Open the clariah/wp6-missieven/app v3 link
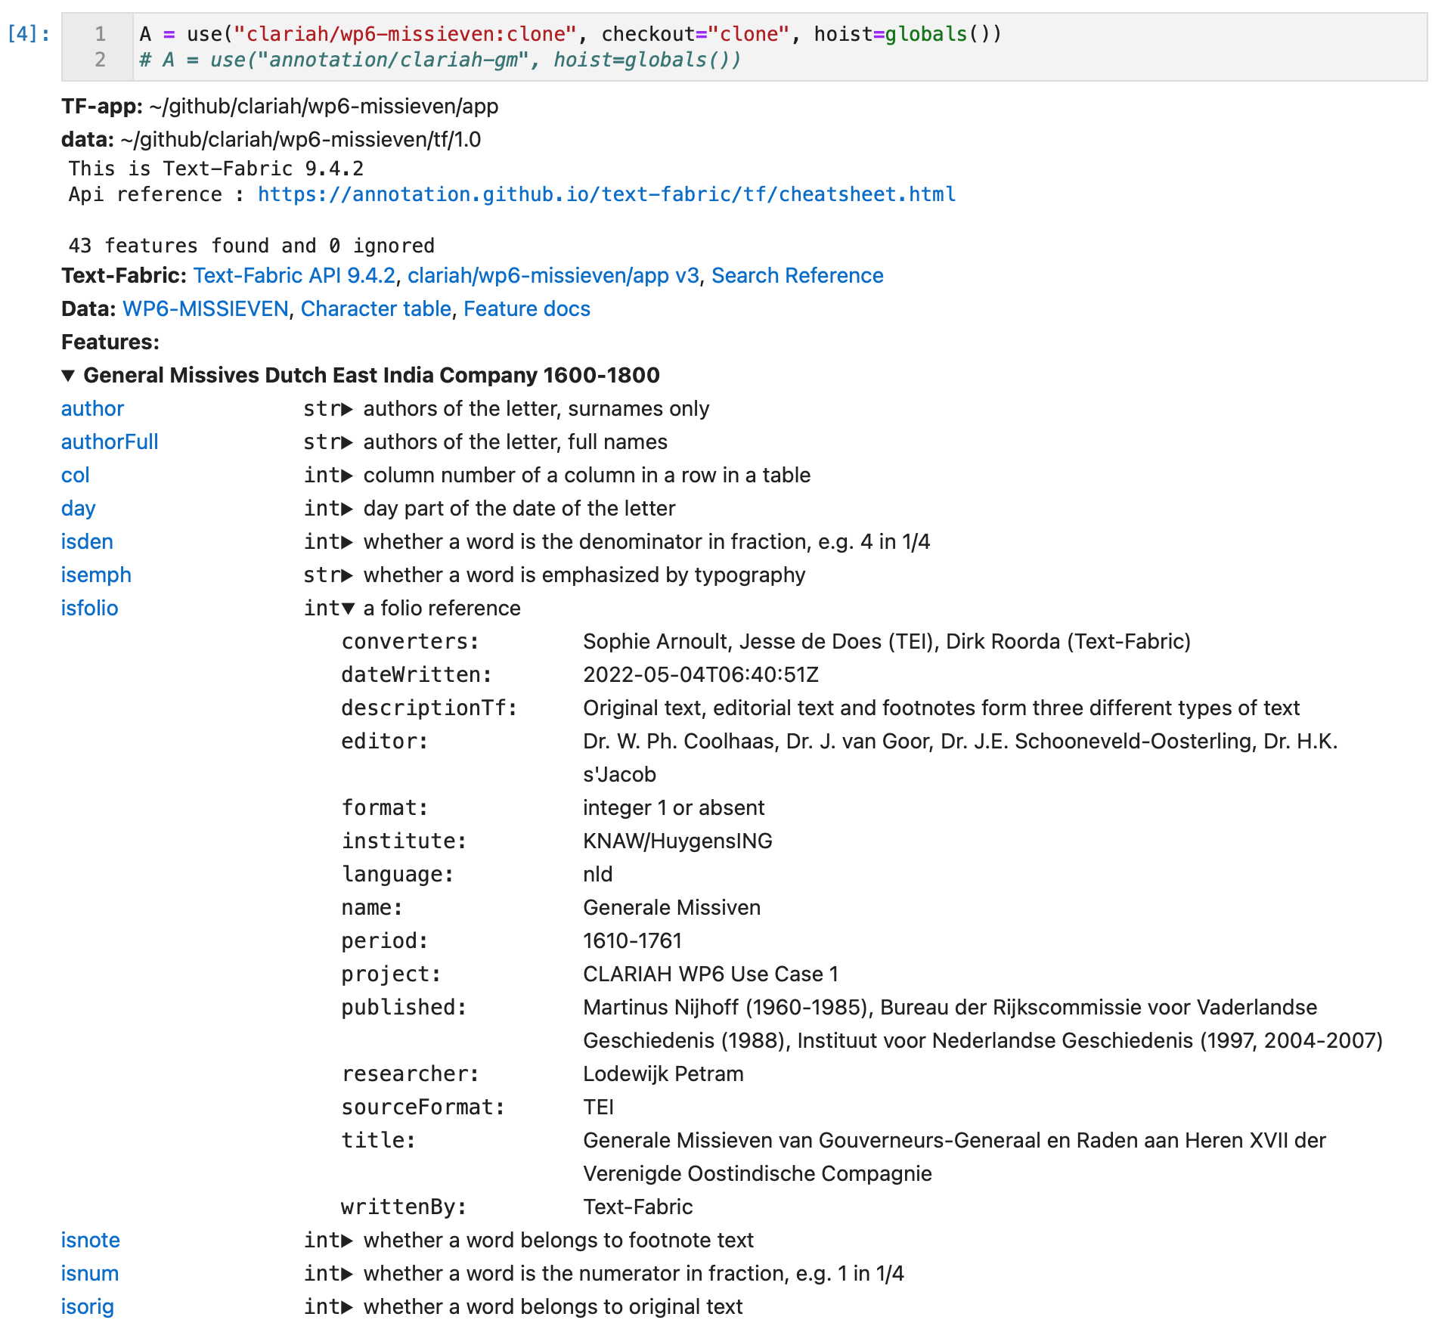Screen dimensions: 1432x1326 click(553, 276)
